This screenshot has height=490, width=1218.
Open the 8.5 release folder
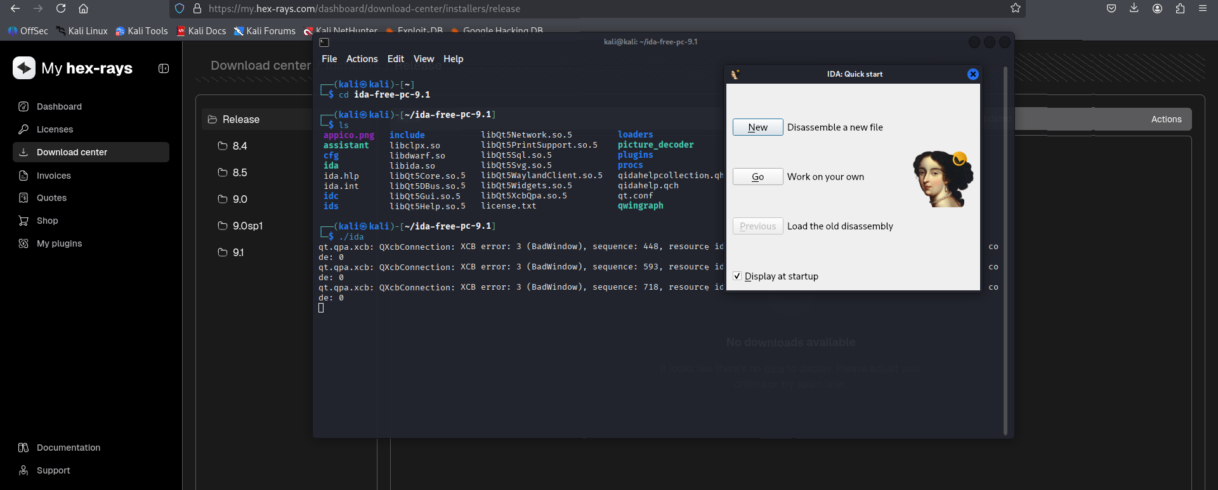tap(232, 172)
